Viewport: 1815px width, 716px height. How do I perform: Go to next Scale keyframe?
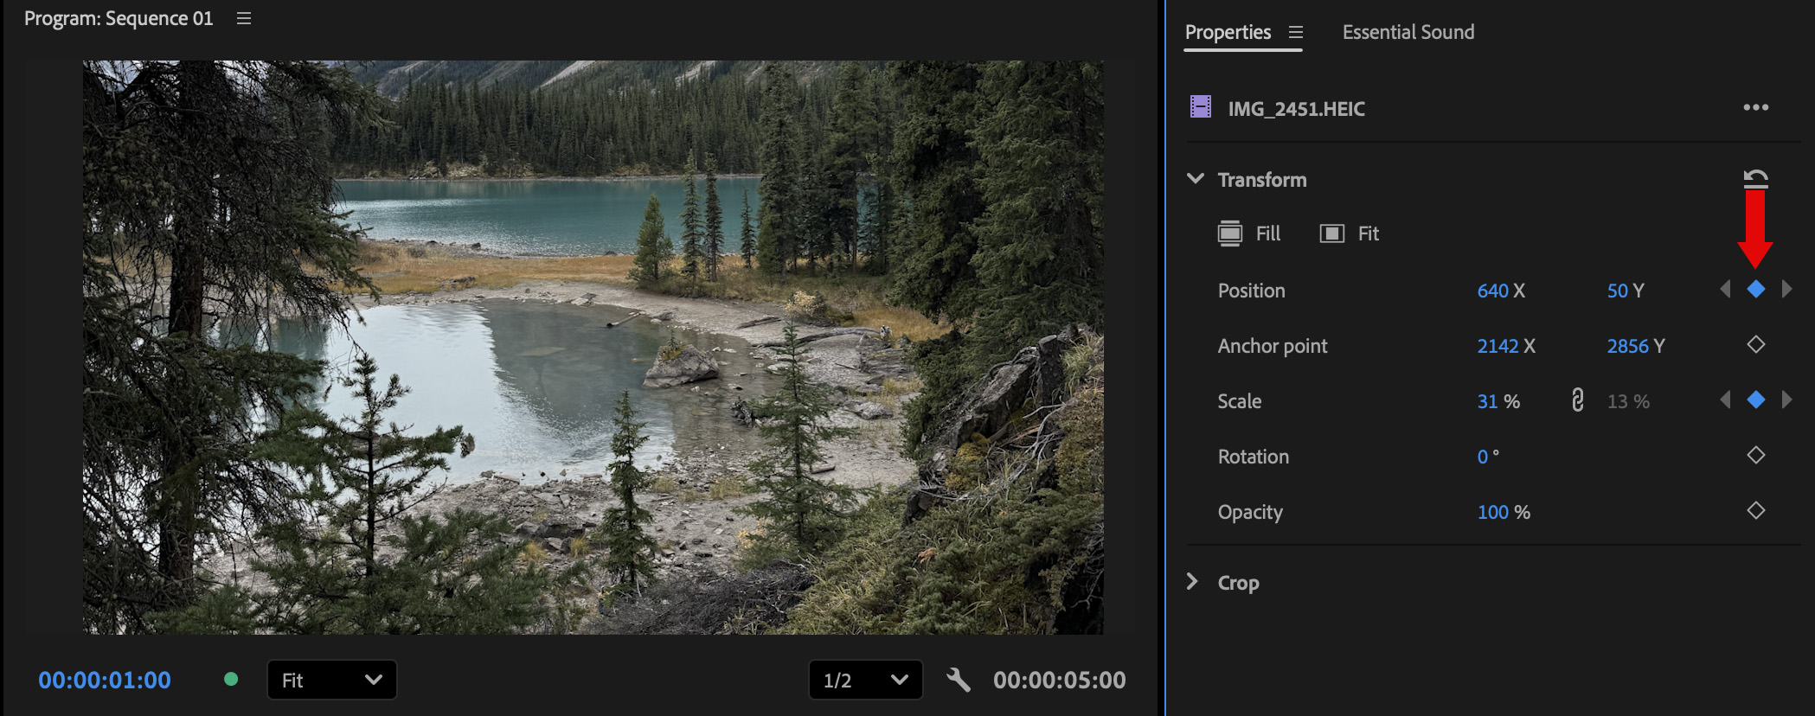[x=1787, y=400]
